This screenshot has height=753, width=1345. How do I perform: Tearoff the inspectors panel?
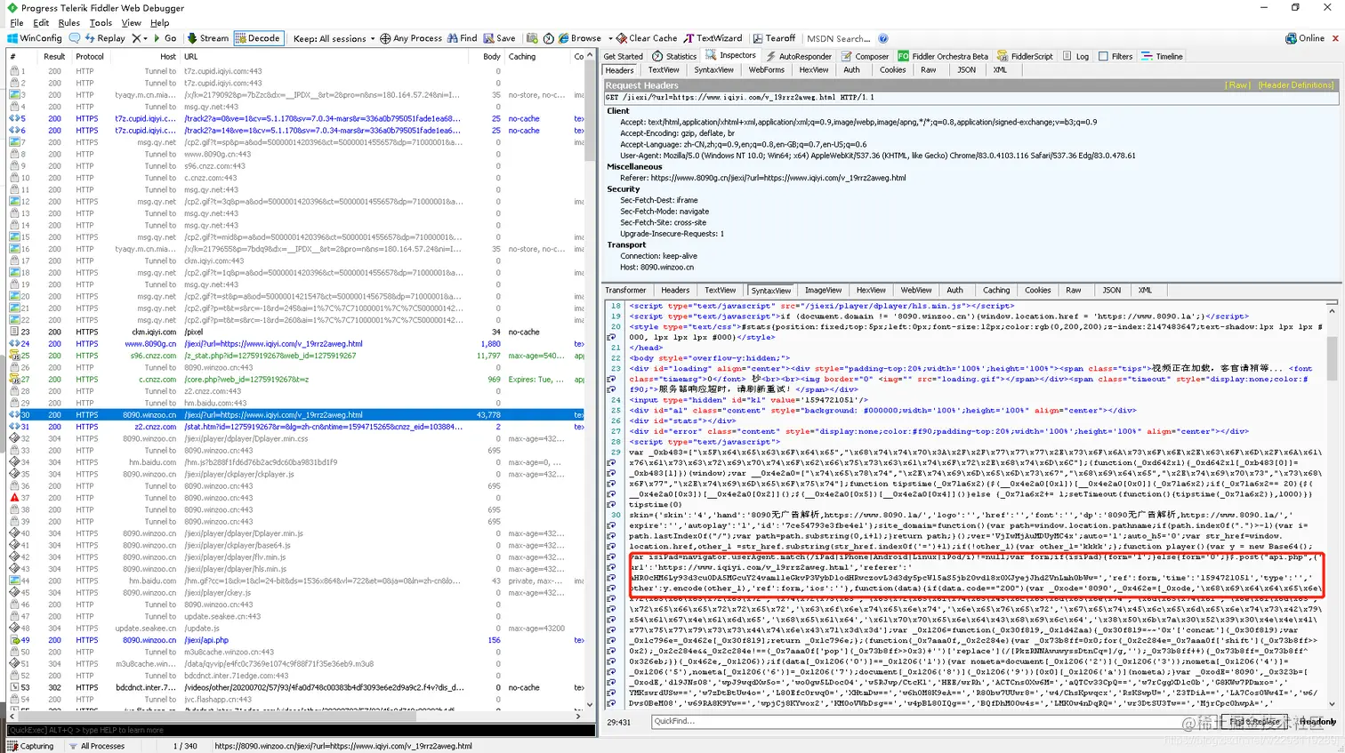774,38
